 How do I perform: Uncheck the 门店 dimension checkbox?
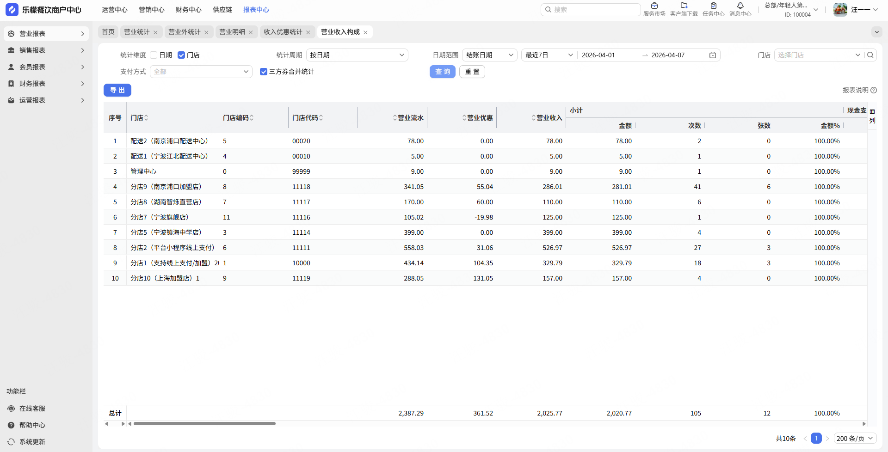coord(181,55)
